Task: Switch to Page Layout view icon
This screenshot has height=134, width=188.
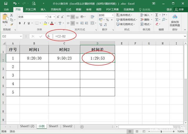Action: point(137,131)
